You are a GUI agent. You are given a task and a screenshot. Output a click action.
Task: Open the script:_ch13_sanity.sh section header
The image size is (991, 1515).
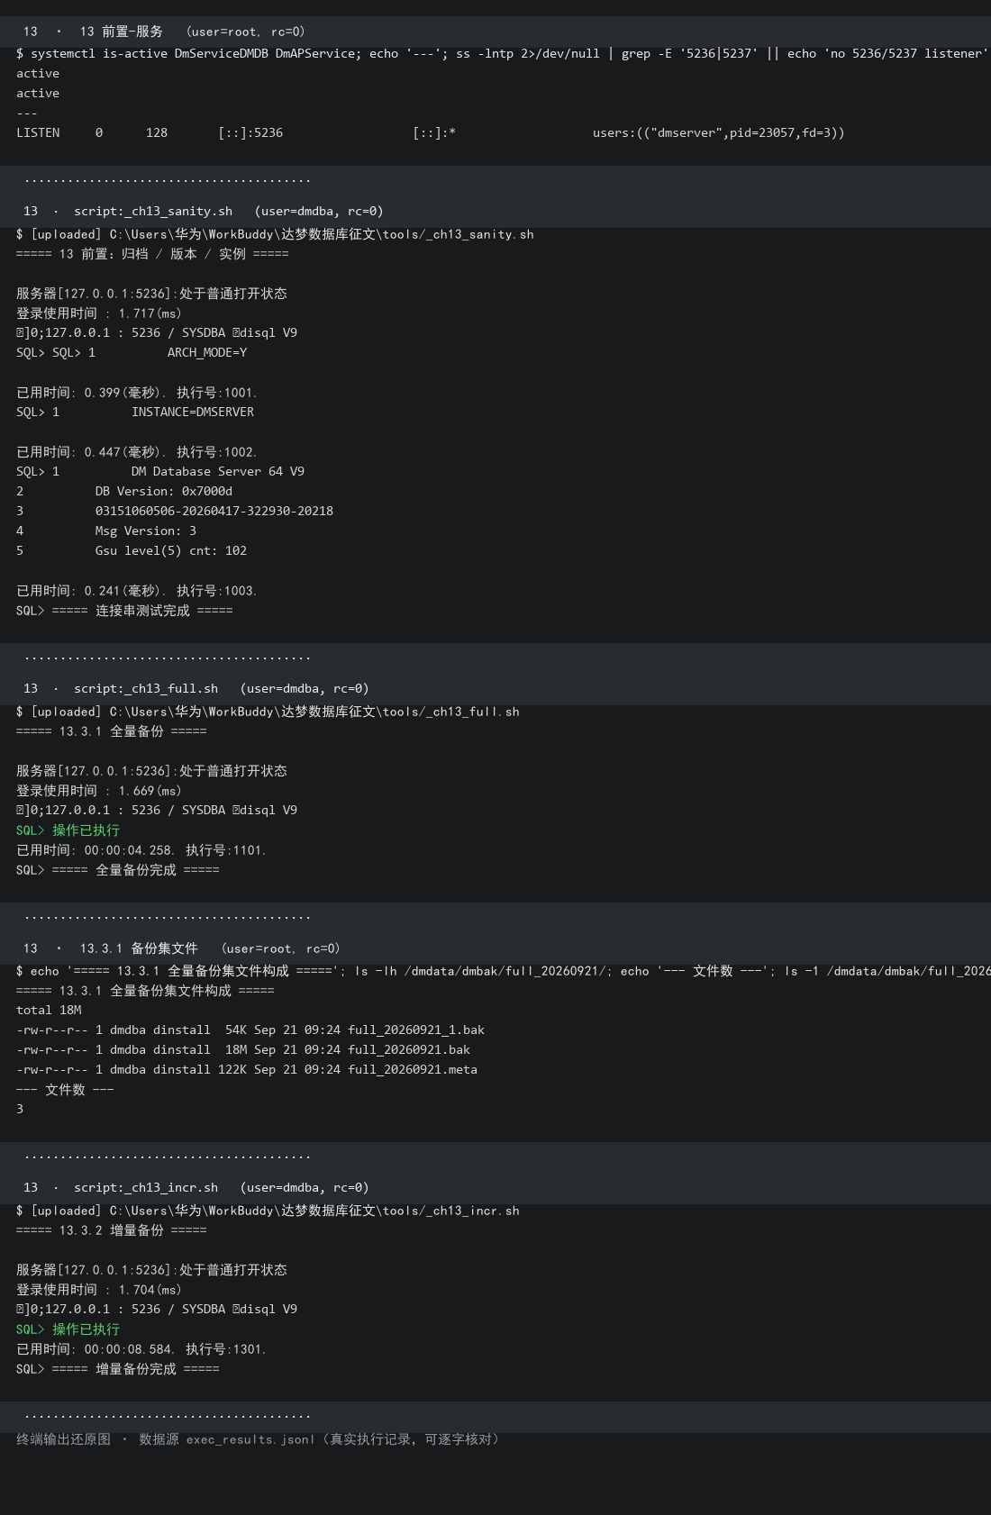click(x=203, y=212)
